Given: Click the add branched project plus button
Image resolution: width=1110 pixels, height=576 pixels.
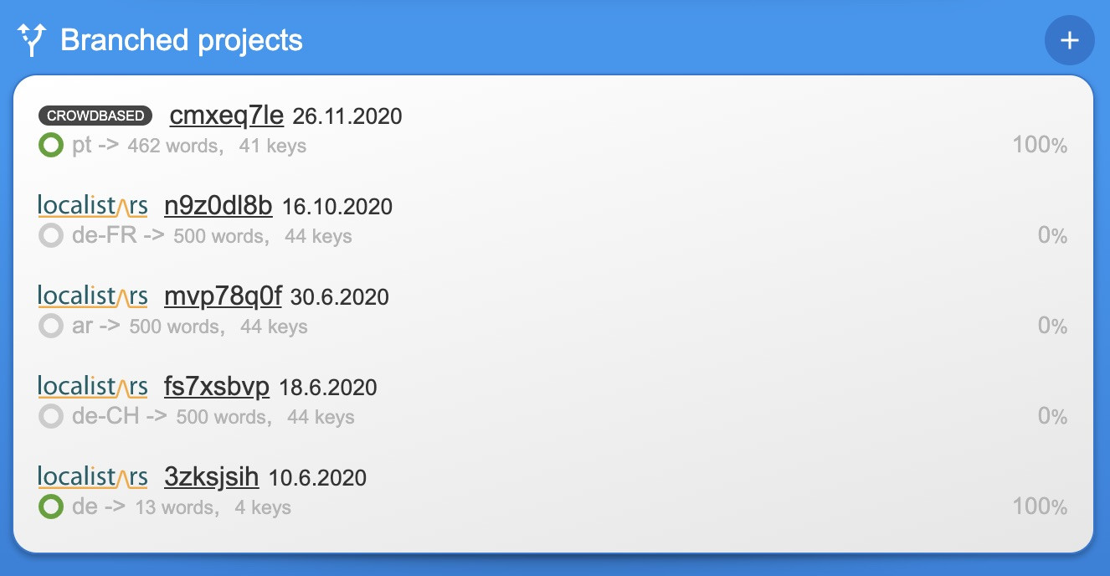Looking at the screenshot, I should (1069, 40).
